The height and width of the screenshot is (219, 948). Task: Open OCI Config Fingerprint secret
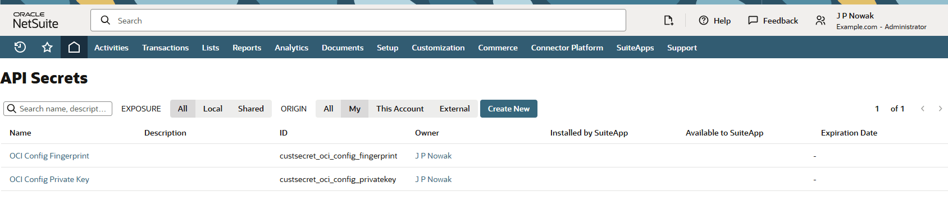coord(49,156)
